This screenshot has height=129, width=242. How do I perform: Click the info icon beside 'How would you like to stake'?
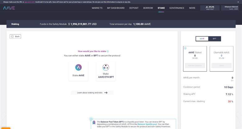click(108, 51)
